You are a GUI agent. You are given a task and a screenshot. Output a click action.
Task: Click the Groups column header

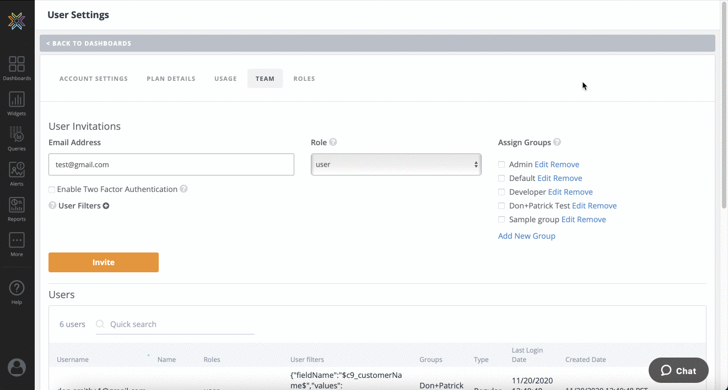(x=431, y=360)
